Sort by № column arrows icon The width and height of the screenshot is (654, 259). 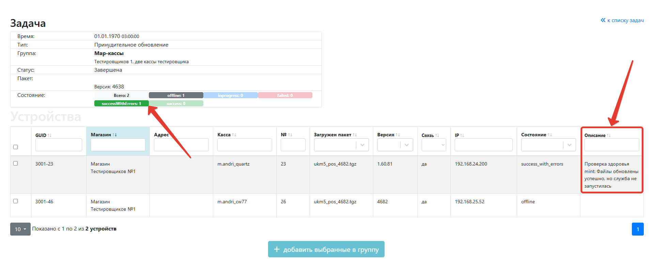point(290,135)
